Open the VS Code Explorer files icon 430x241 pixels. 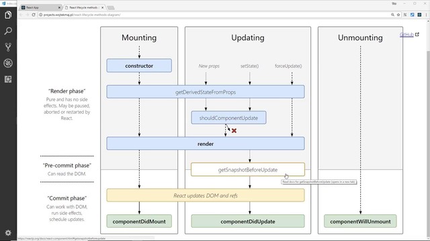coord(8,15)
